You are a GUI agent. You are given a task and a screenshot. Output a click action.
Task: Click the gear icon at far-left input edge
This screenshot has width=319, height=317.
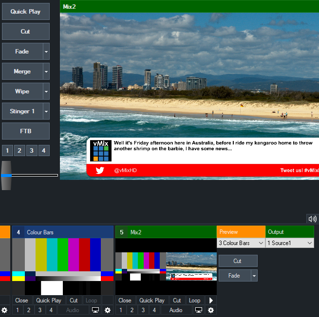[x=4, y=310]
